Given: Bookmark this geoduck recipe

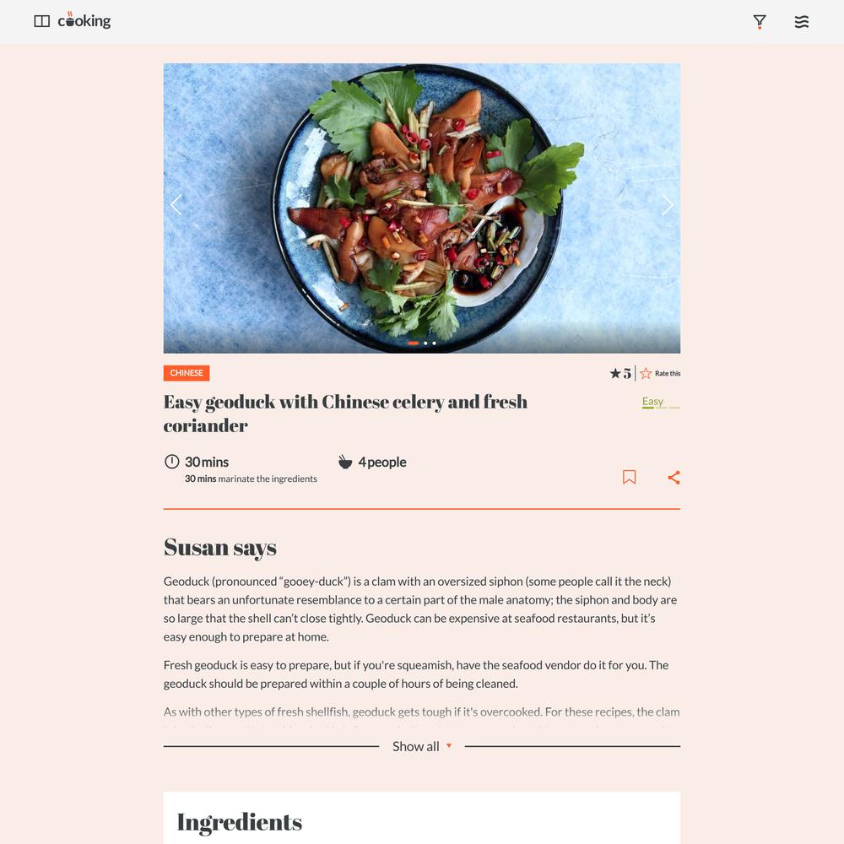Looking at the screenshot, I should [629, 477].
